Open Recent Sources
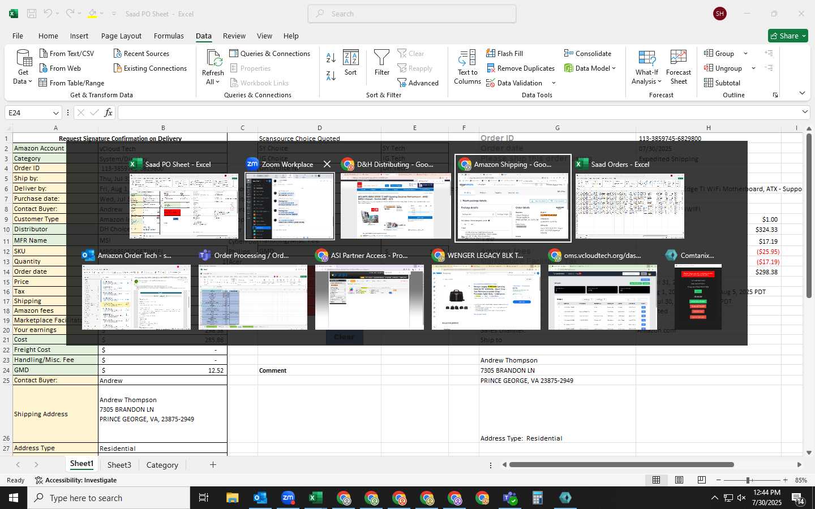The image size is (815, 509). pyautogui.click(x=141, y=54)
